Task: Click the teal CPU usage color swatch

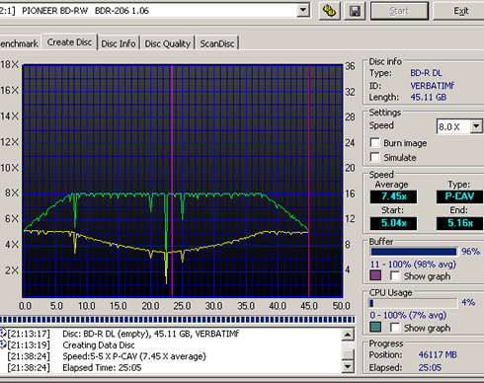Action: pyautogui.click(x=375, y=327)
